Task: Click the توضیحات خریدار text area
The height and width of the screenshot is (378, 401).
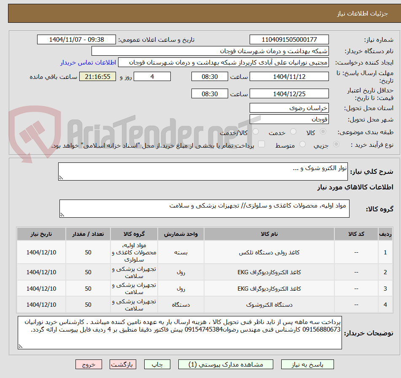Action: point(180,332)
